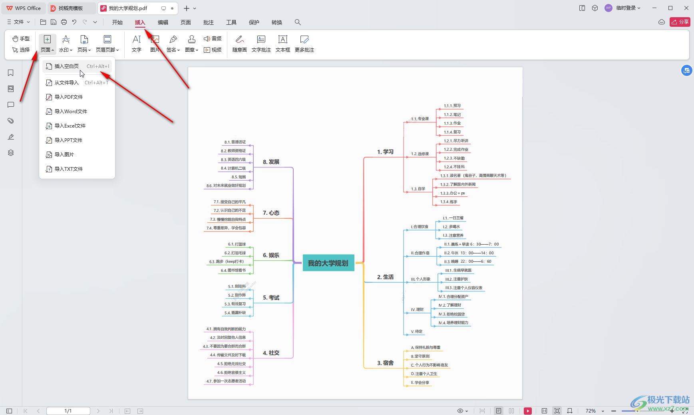Image resolution: width=694 pixels, height=415 pixels.
Task: Click the WPS Office home tab
Action: 24,8
